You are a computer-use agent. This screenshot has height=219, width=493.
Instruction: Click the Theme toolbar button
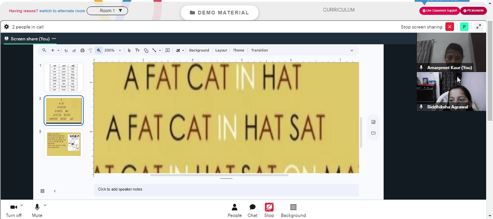(239, 50)
